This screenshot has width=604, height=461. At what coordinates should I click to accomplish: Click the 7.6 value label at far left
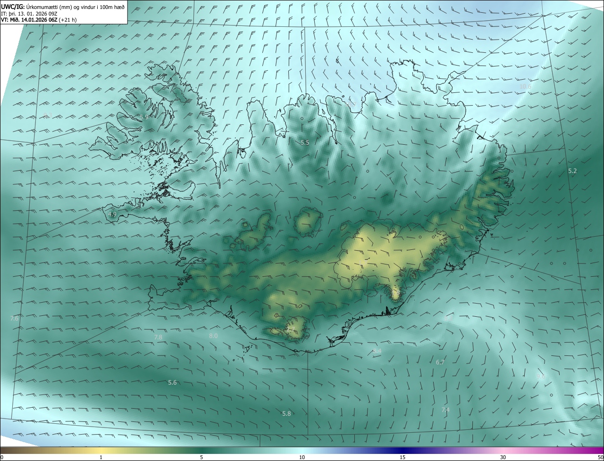pyautogui.click(x=14, y=319)
